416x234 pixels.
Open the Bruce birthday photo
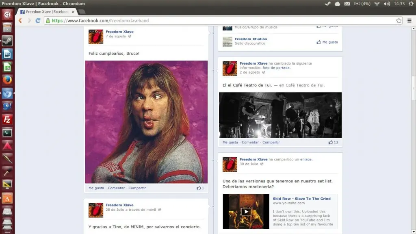click(x=146, y=122)
